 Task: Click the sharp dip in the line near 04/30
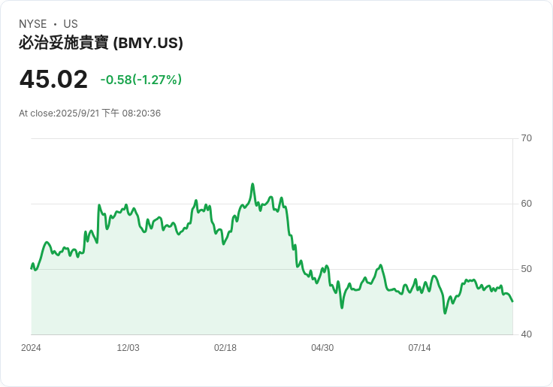(342, 307)
